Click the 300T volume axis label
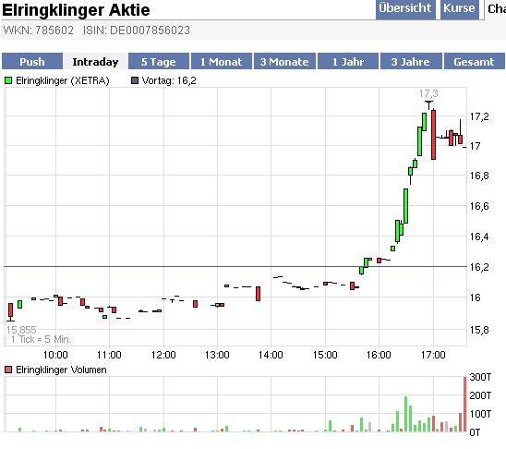 coord(480,377)
